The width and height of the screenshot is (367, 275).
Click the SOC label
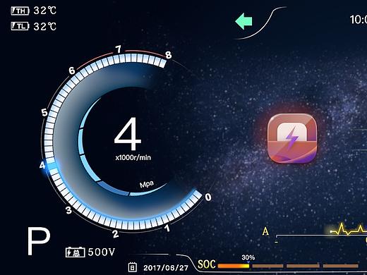(207, 264)
